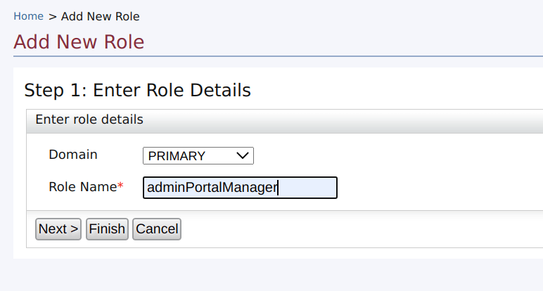Click the red required asterisk
The height and width of the screenshot is (291, 543).
point(120,186)
